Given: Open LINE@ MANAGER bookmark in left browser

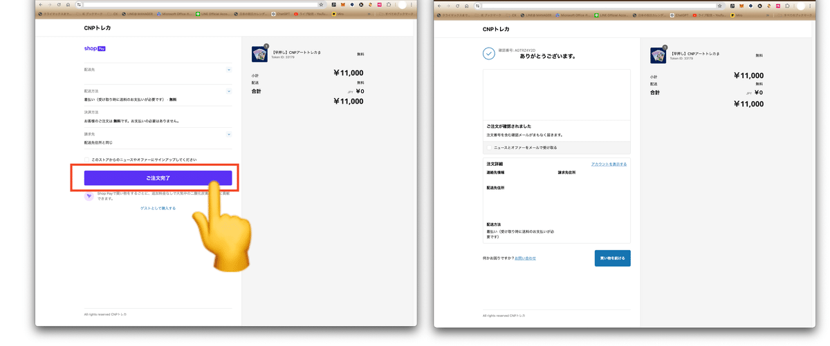Looking at the screenshot, I should (x=138, y=14).
